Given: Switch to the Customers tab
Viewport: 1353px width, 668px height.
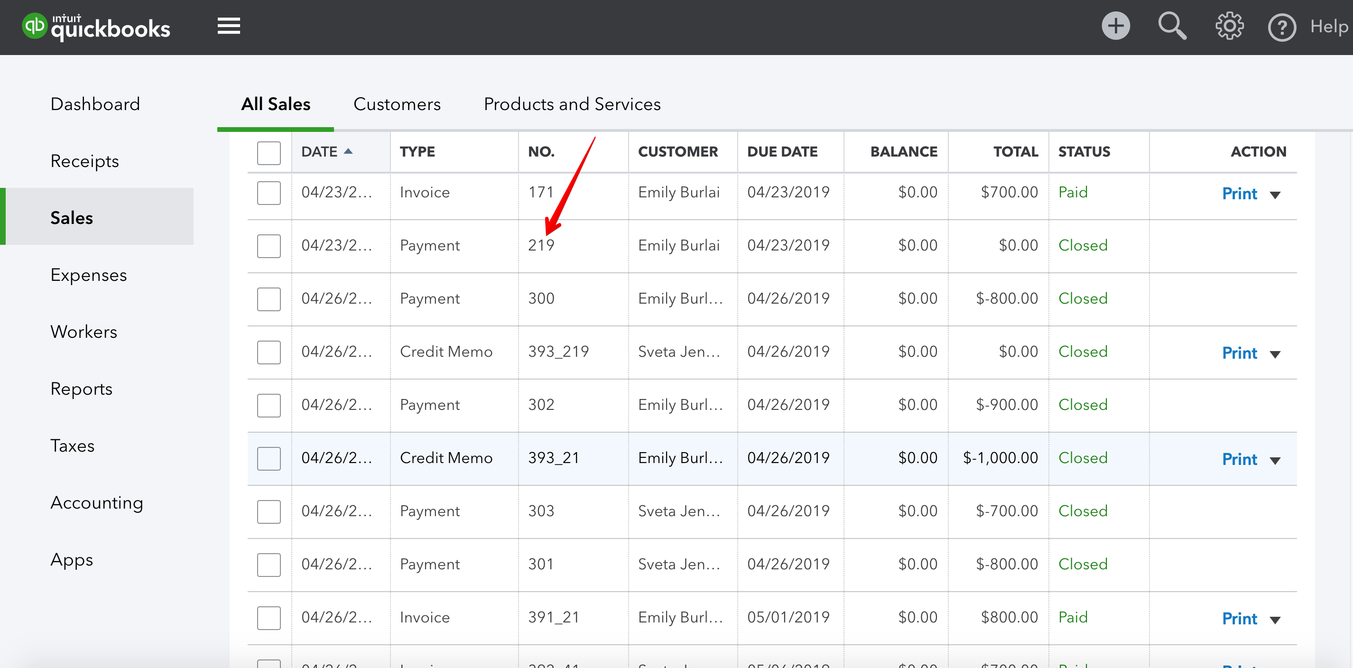Looking at the screenshot, I should [397, 104].
